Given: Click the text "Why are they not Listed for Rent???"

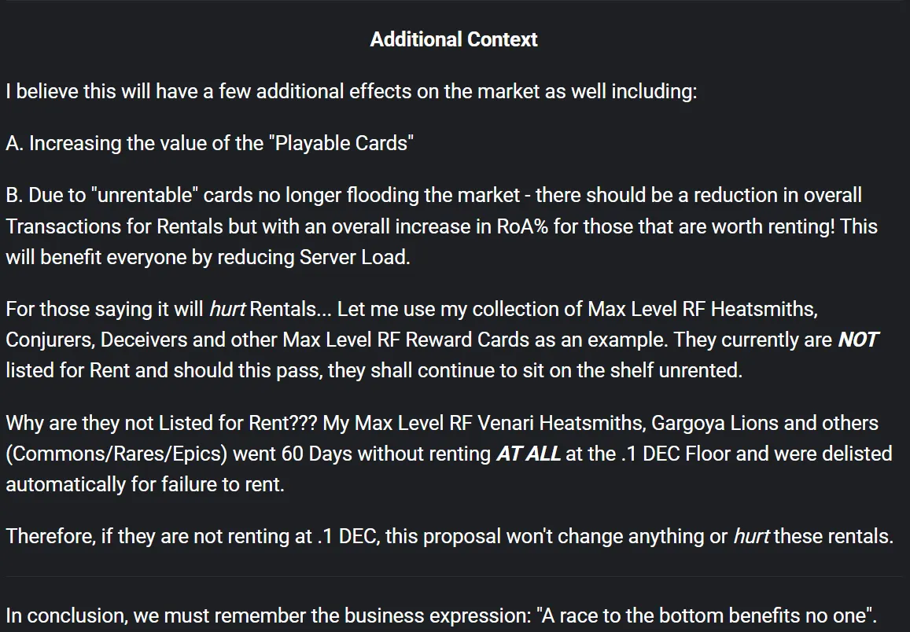Looking at the screenshot, I should [162, 423].
